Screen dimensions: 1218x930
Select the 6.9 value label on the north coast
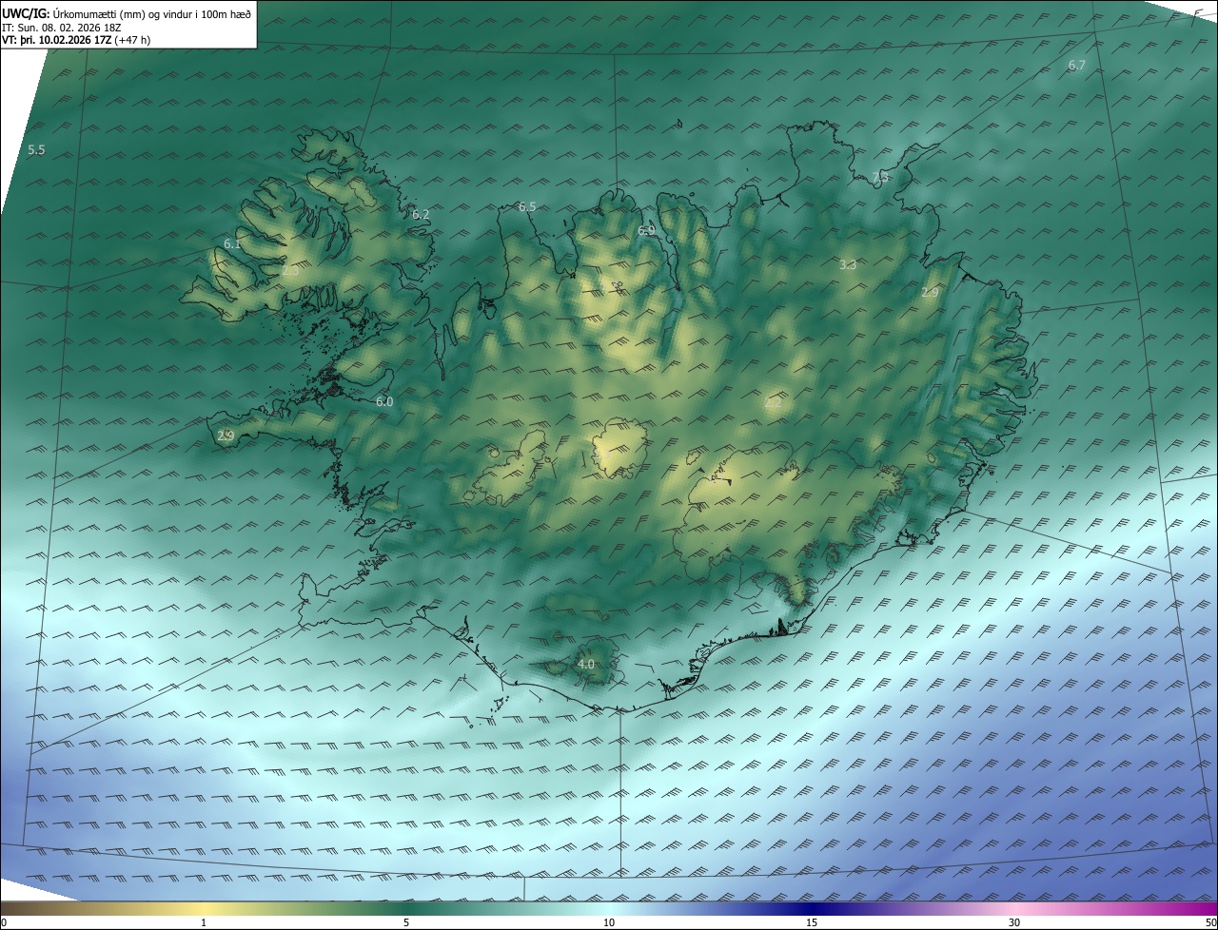click(x=646, y=231)
